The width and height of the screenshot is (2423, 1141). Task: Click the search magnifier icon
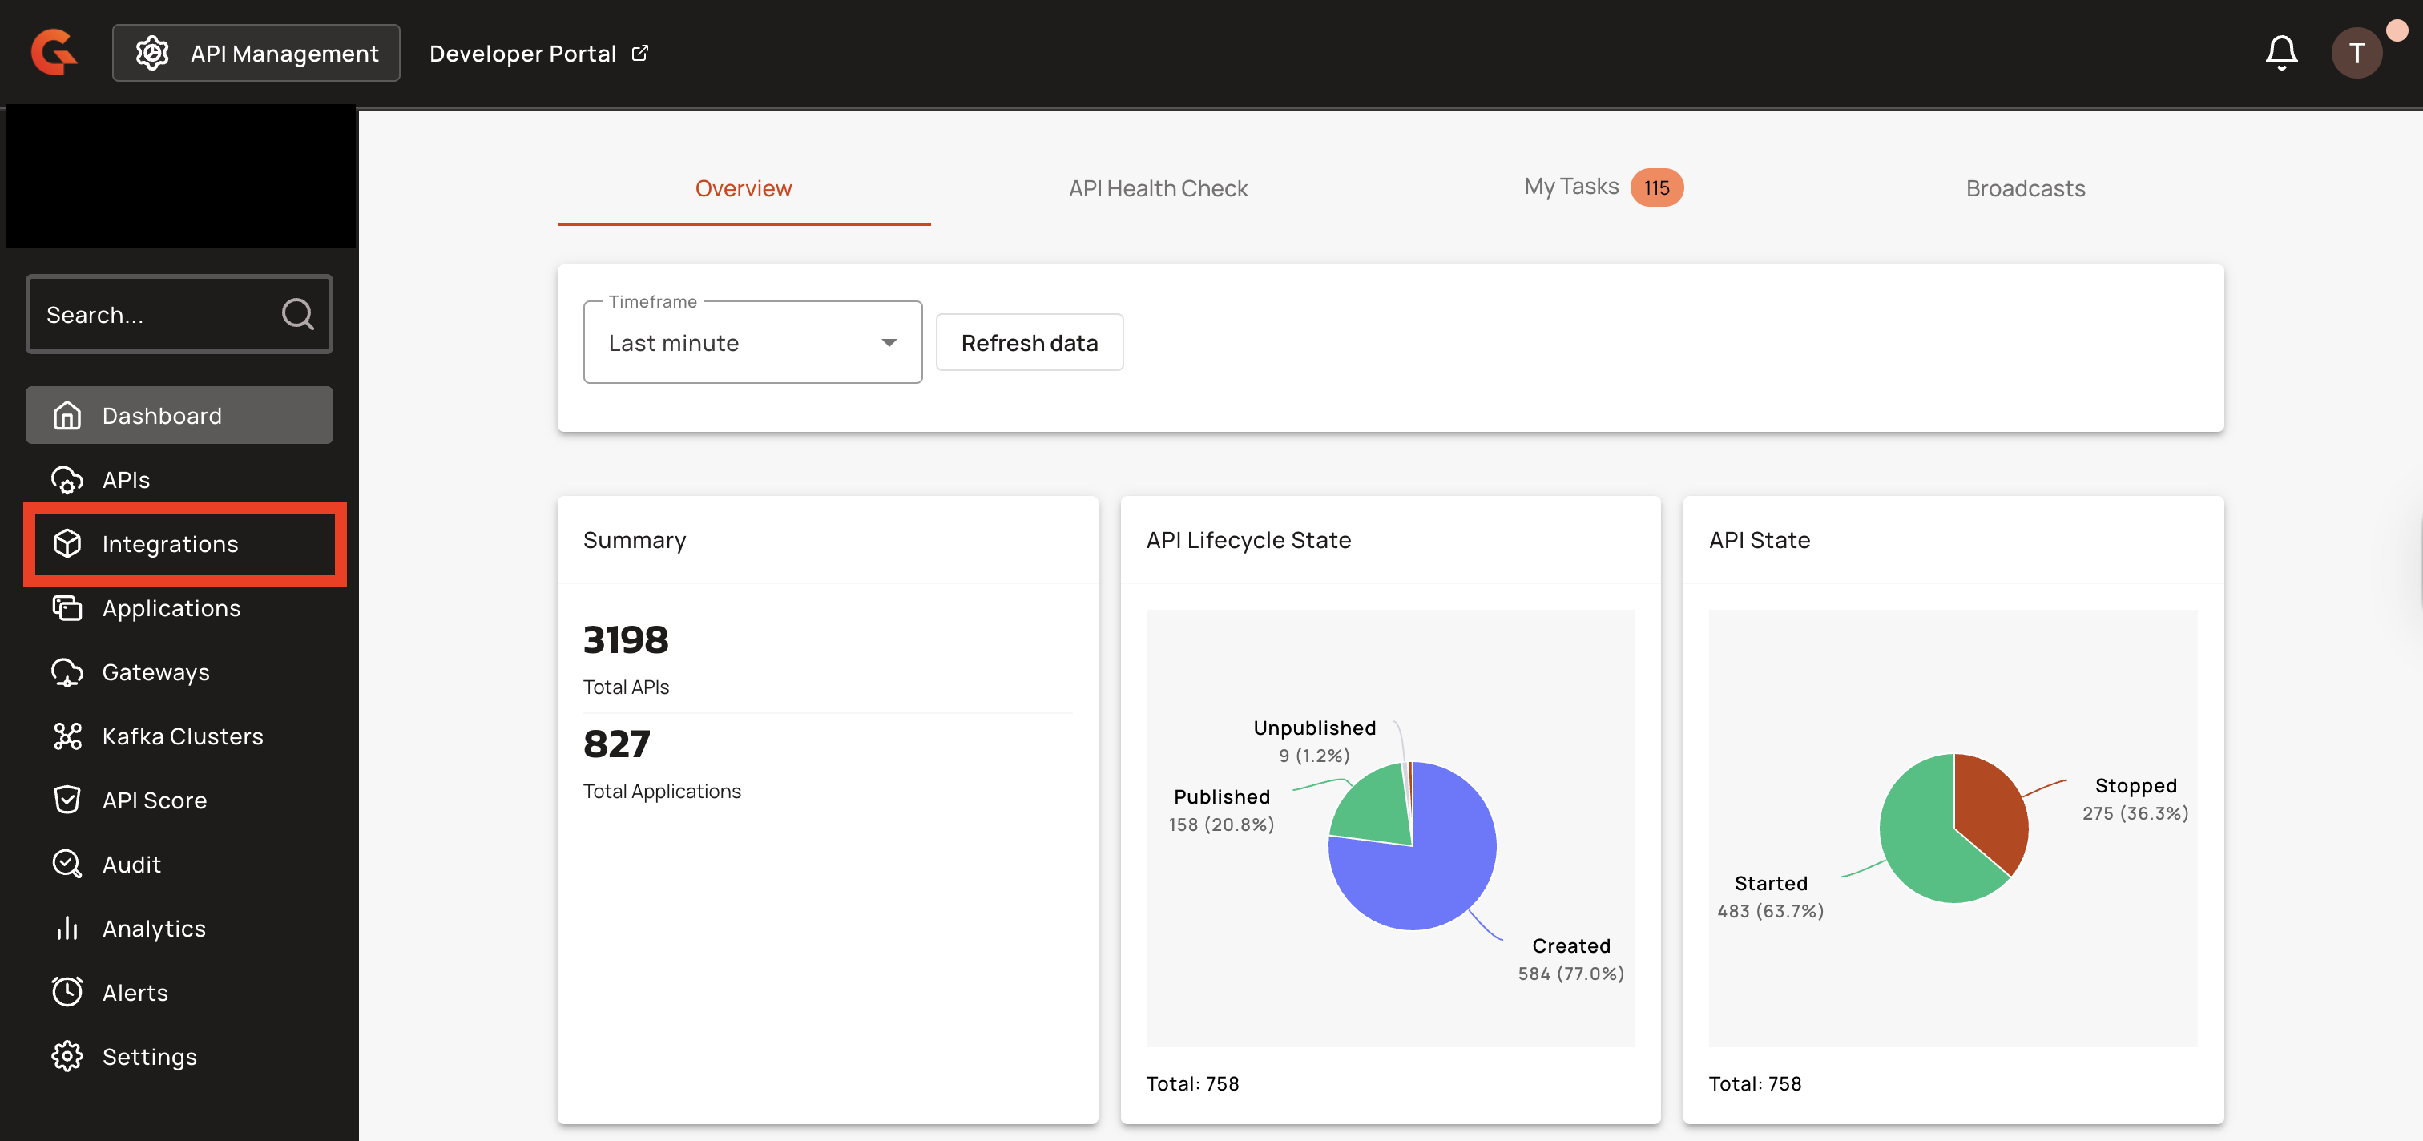[297, 314]
